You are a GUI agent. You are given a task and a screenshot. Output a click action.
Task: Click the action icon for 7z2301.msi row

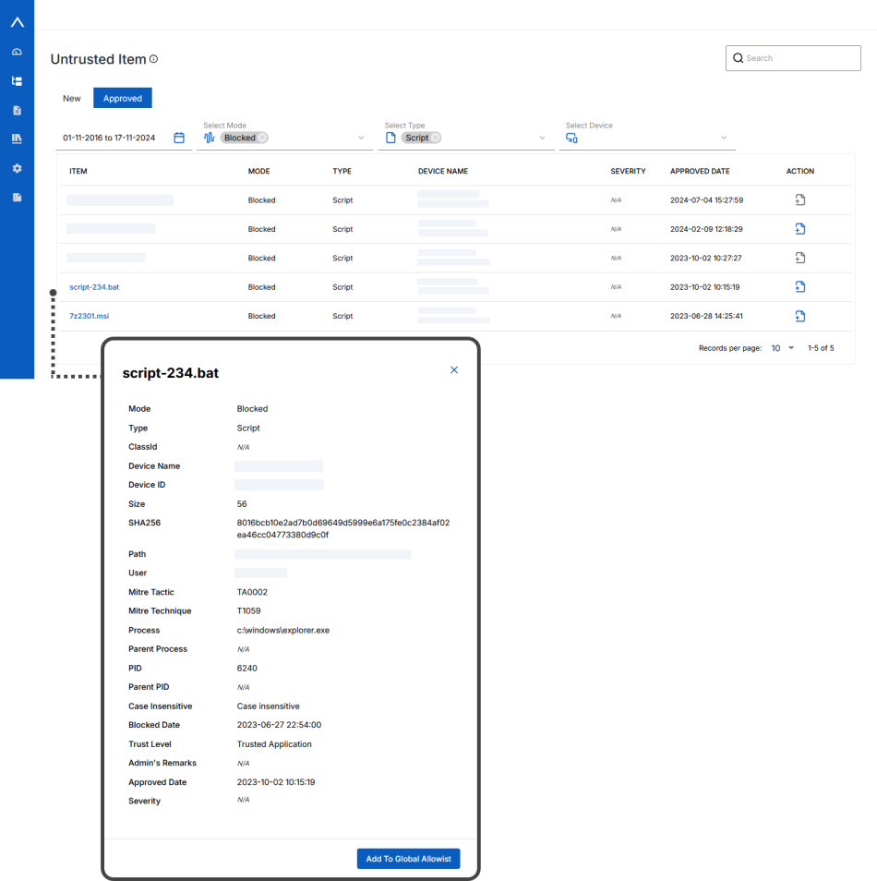[800, 316]
